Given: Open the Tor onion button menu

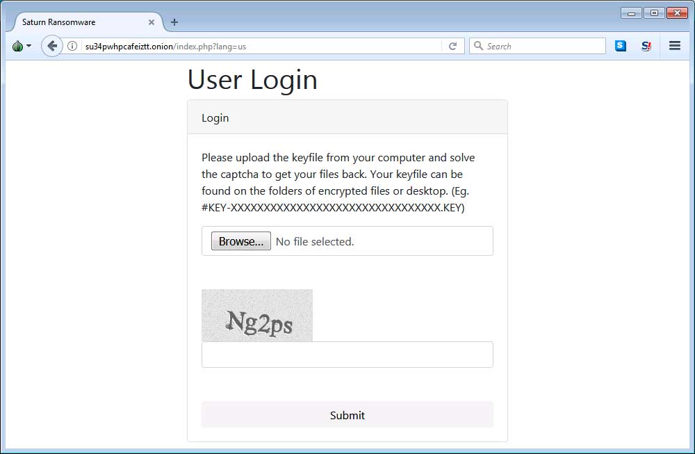Looking at the screenshot, I should coord(22,46).
